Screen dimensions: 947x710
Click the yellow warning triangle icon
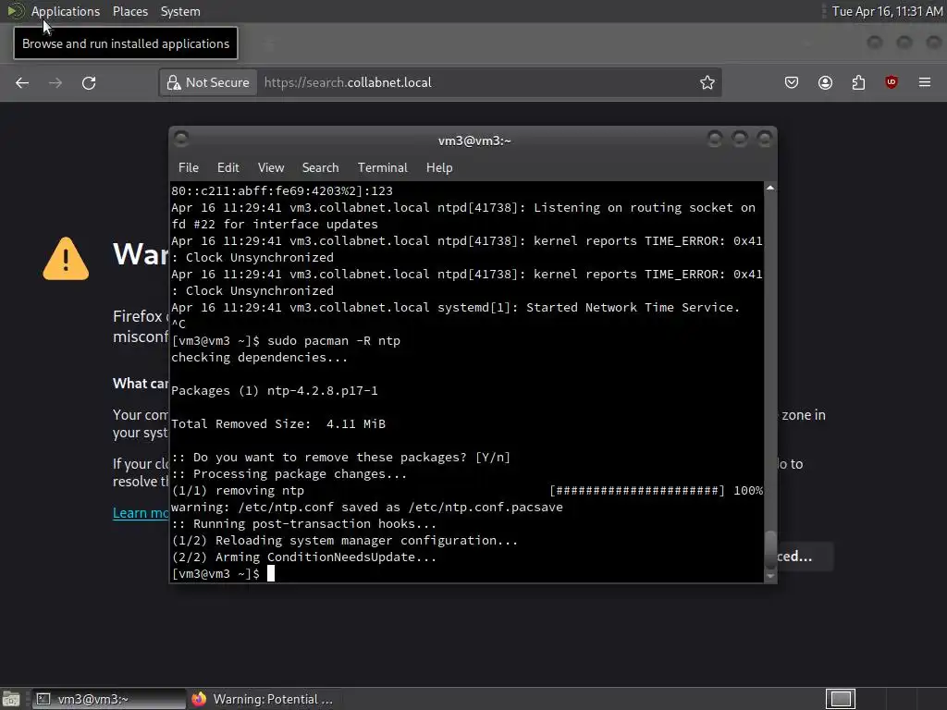coord(66,259)
